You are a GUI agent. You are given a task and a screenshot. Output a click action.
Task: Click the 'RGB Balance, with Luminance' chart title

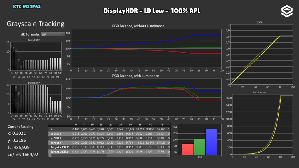[135, 76]
